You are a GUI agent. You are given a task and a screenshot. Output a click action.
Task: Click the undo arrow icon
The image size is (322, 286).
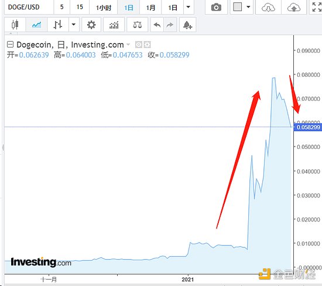(x=157, y=25)
